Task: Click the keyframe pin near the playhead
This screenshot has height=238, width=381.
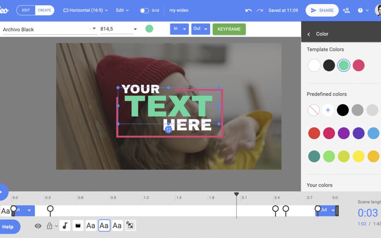Action: (x=275, y=209)
